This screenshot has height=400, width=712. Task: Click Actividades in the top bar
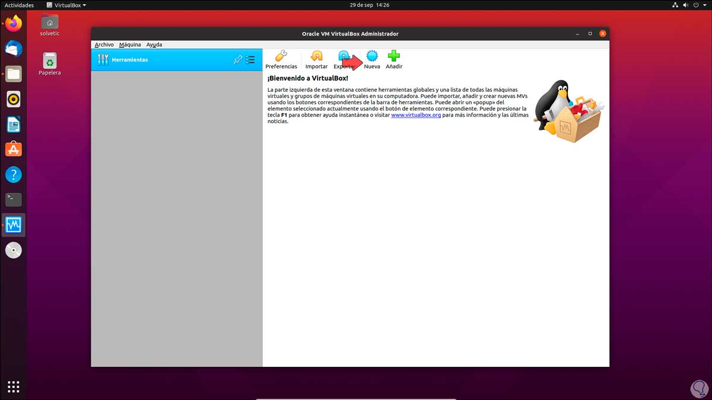coord(20,5)
